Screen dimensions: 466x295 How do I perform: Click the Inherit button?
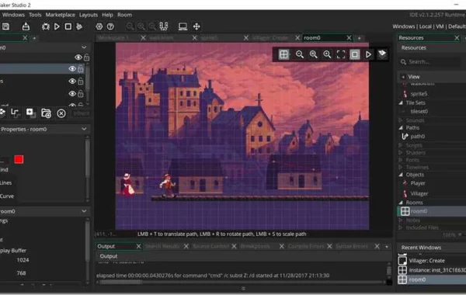81,113
